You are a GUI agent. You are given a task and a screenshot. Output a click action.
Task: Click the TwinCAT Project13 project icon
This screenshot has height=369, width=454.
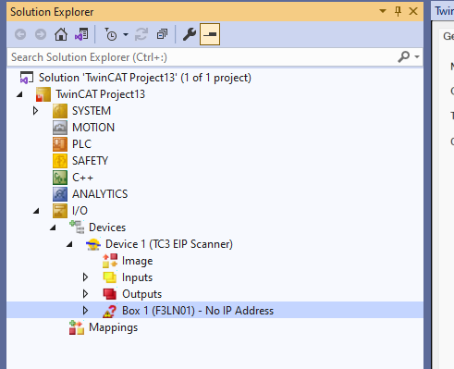(x=43, y=94)
